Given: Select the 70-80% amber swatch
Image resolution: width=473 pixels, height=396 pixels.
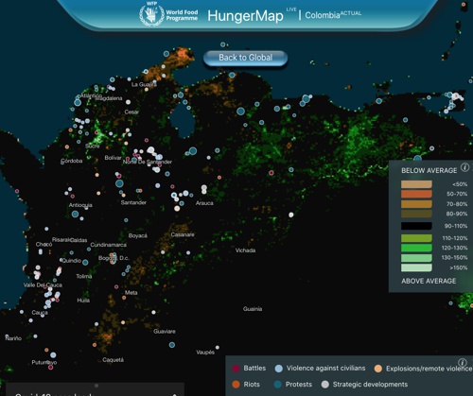Looking at the screenshot, I should [416, 204].
